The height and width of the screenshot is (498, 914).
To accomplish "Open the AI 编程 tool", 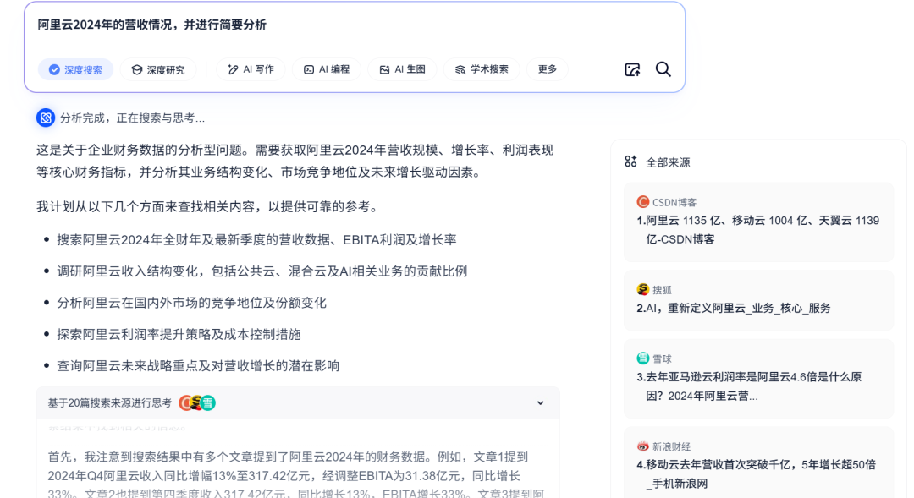I will [x=327, y=69].
